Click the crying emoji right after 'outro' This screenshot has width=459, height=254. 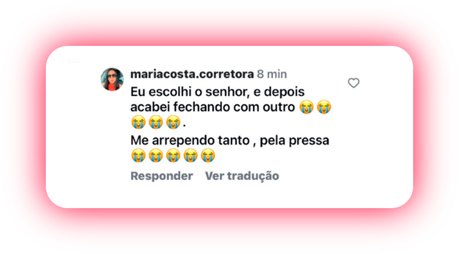click(306, 107)
